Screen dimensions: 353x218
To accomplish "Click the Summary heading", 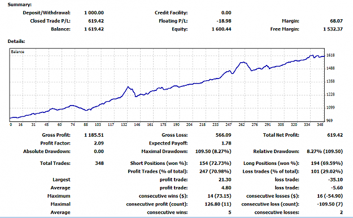I will click(20, 5).
